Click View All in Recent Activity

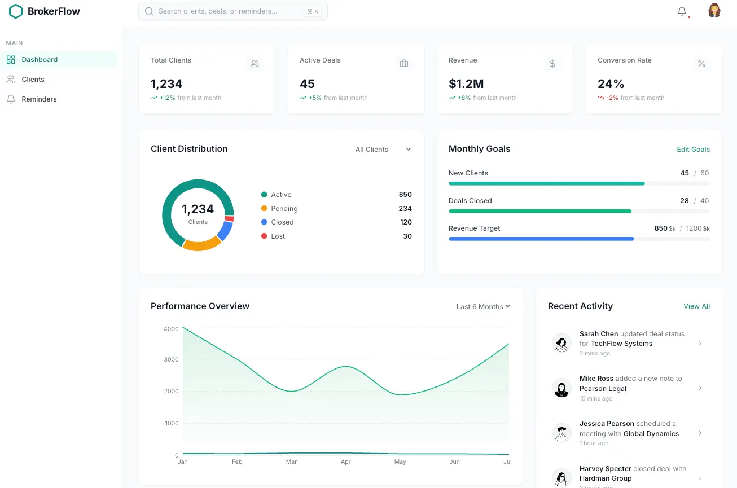coord(696,306)
